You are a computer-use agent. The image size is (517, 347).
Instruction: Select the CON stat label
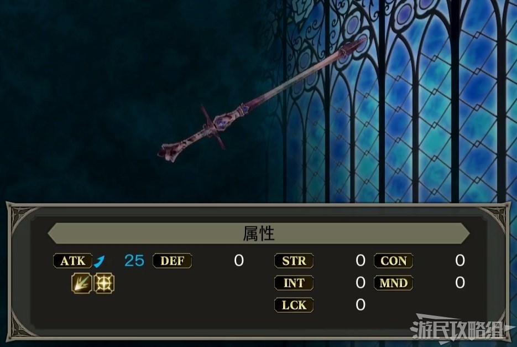tap(393, 261)
